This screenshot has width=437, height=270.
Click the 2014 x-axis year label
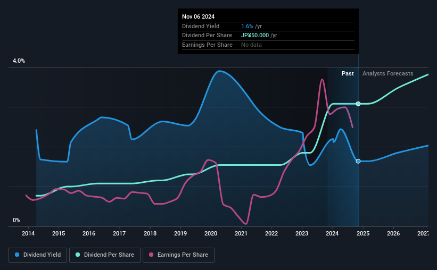click(x=28, y=233)
